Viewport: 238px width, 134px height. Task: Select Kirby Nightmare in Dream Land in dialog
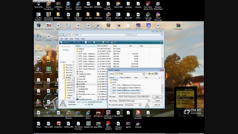126,85
